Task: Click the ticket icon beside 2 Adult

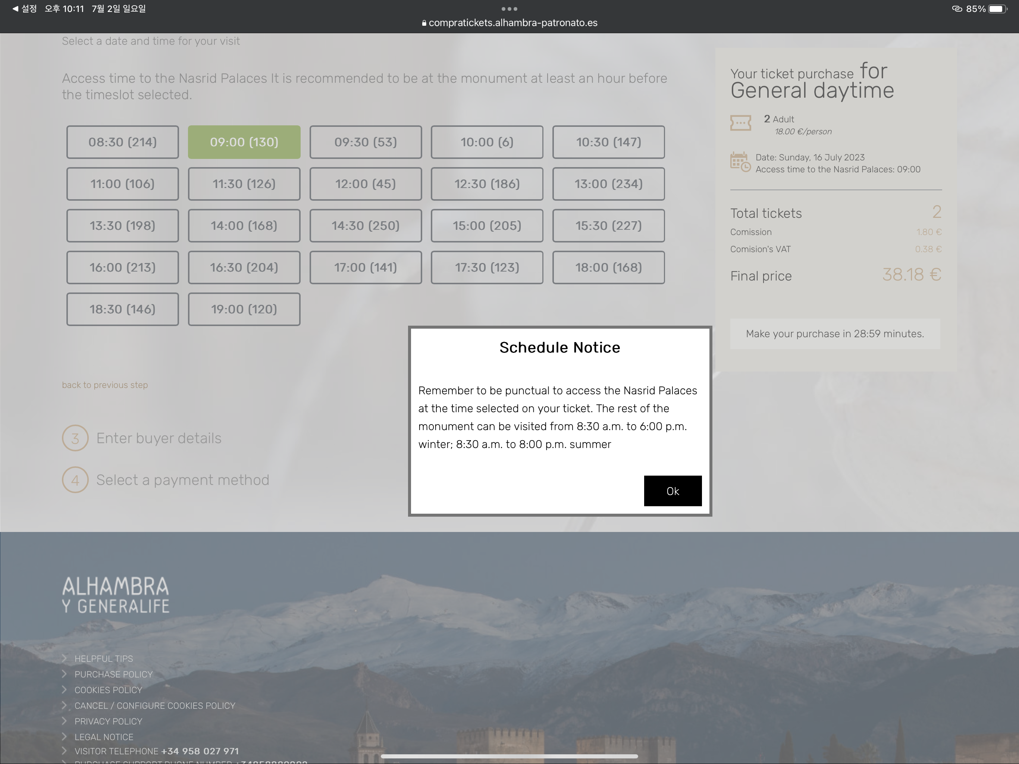Action: pos(740,123)
